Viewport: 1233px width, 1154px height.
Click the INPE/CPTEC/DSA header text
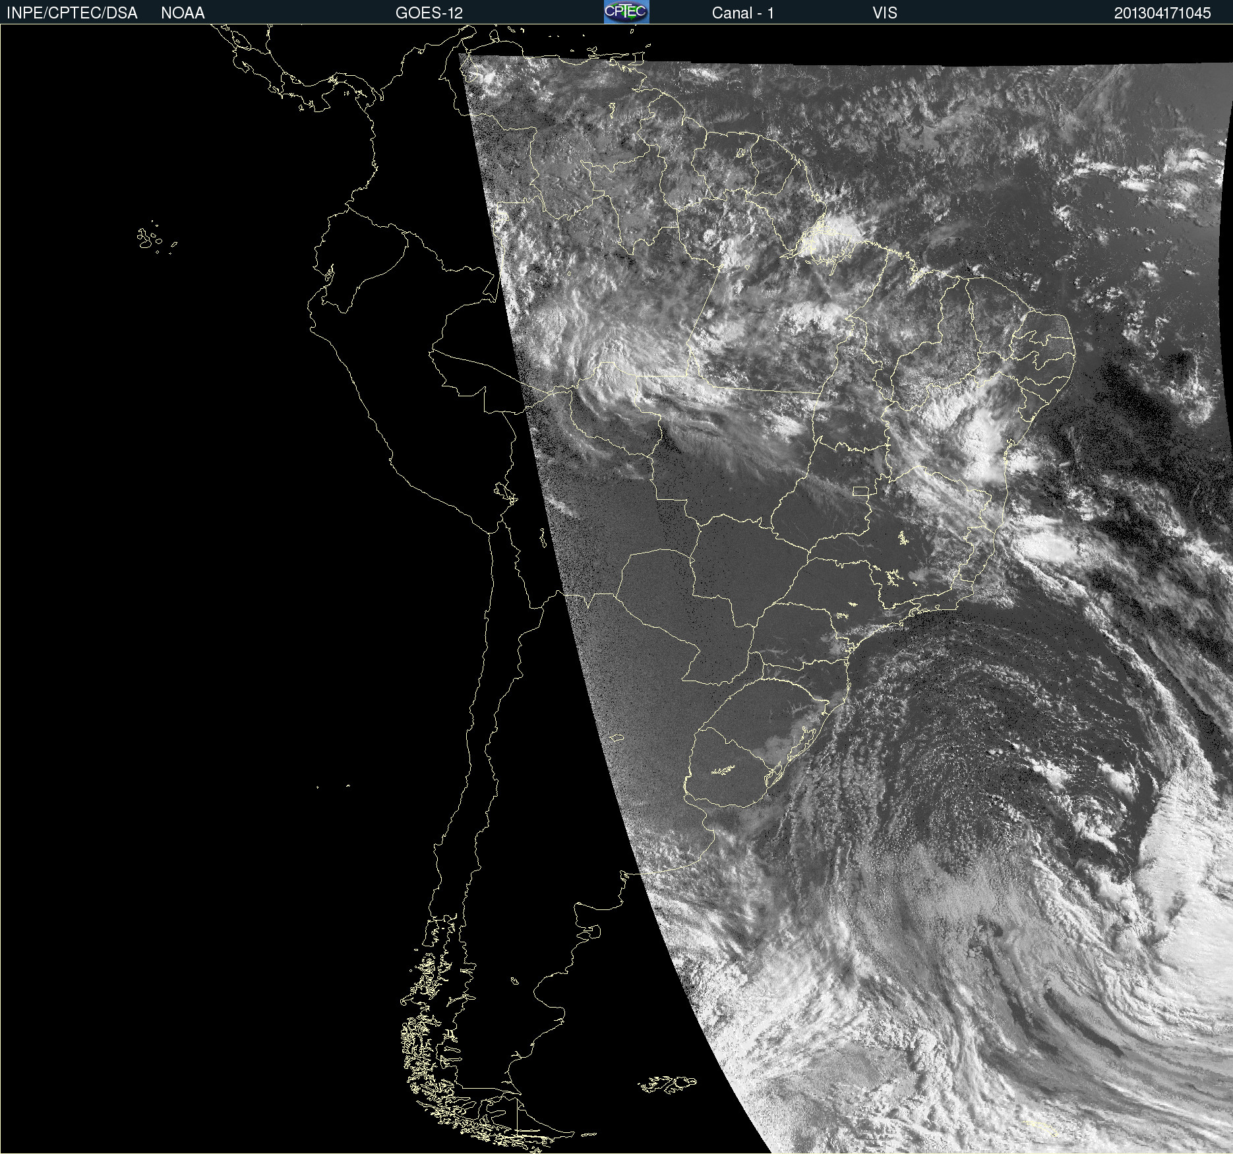point(72,13)
